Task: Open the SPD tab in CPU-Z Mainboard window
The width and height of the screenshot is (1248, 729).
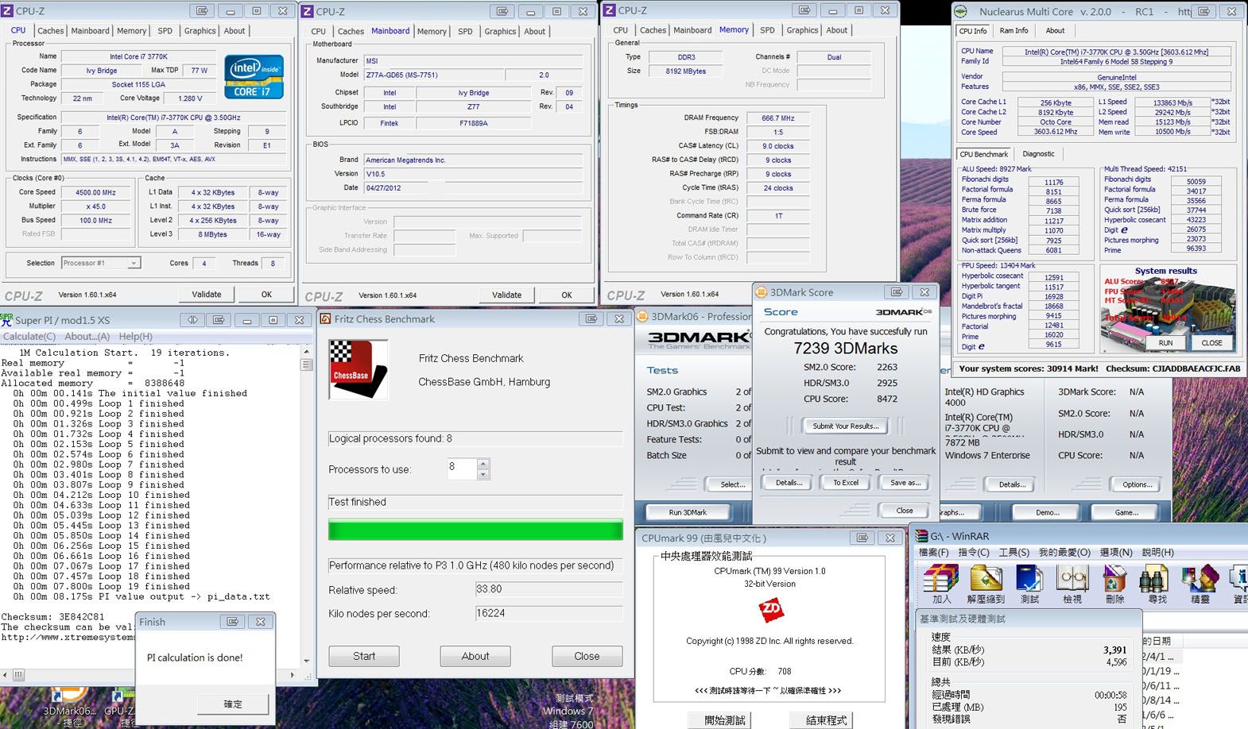Action: click(466, 32)
